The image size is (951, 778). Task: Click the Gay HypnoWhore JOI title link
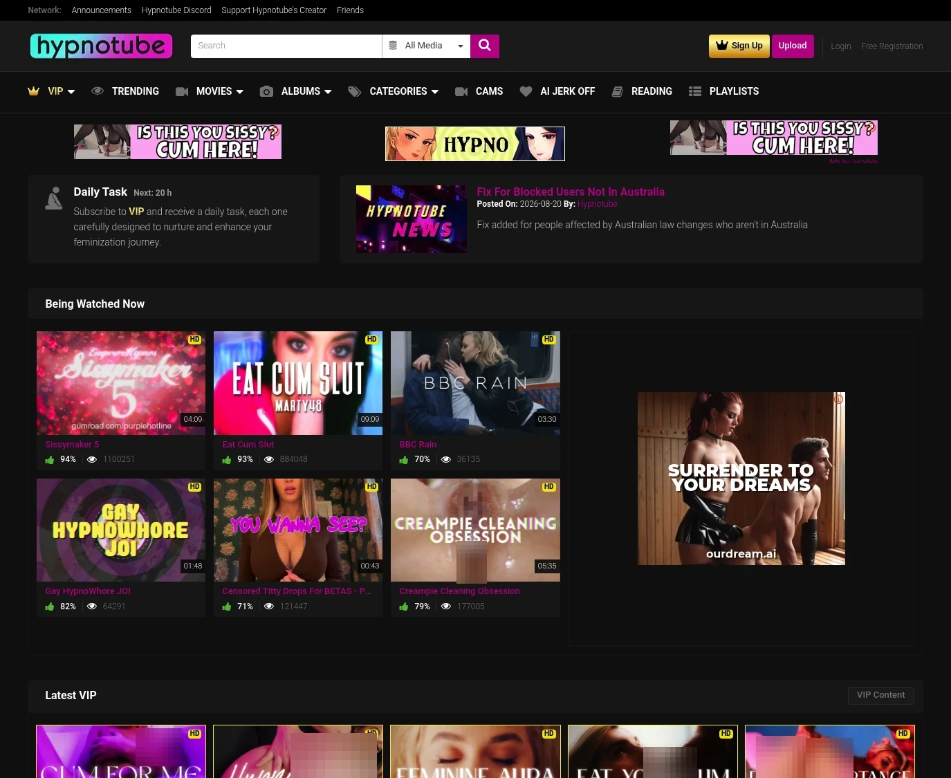tap(88, 591)
